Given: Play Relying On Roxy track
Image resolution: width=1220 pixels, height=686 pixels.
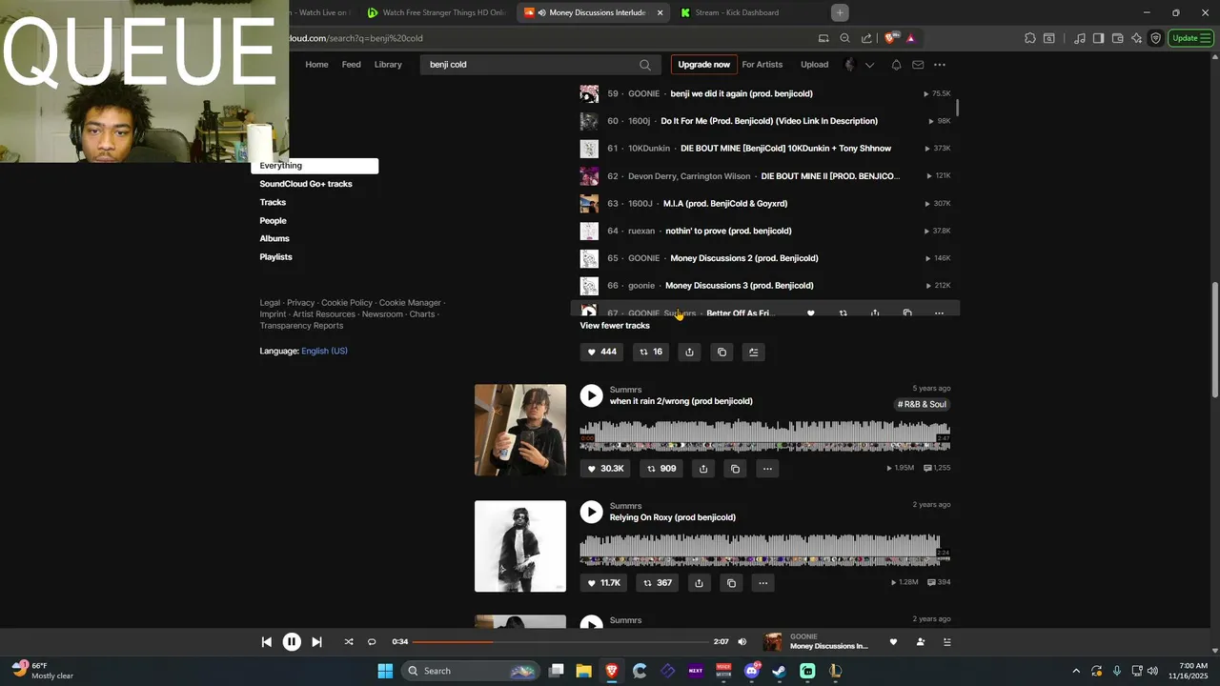Looking at the screenshot, I should [592, 512].
